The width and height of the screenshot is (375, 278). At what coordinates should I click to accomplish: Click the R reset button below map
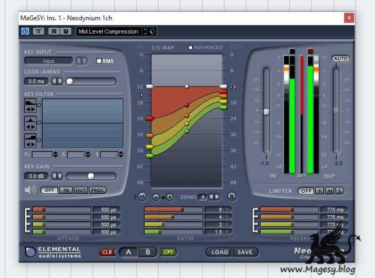[231, 197]
